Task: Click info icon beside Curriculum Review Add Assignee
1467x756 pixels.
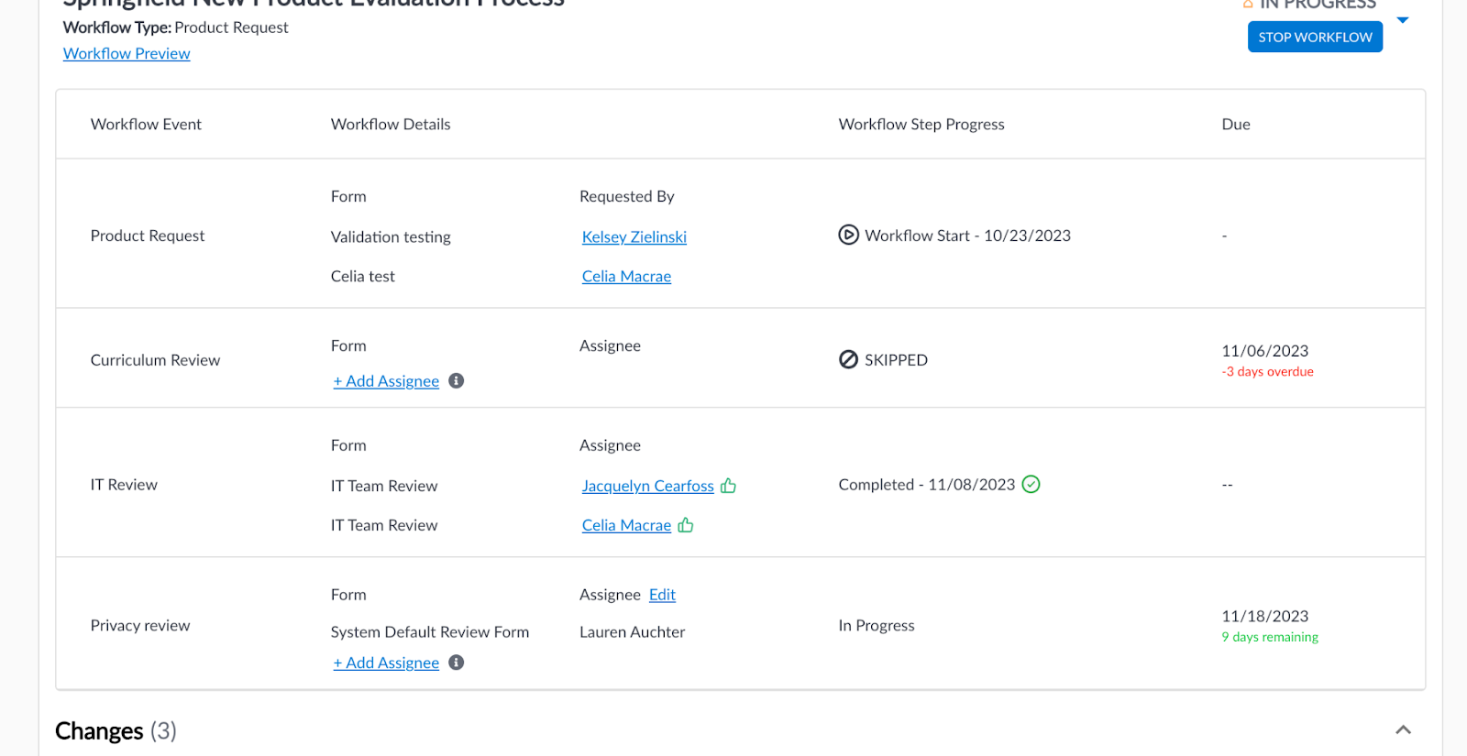Action: 456,381
